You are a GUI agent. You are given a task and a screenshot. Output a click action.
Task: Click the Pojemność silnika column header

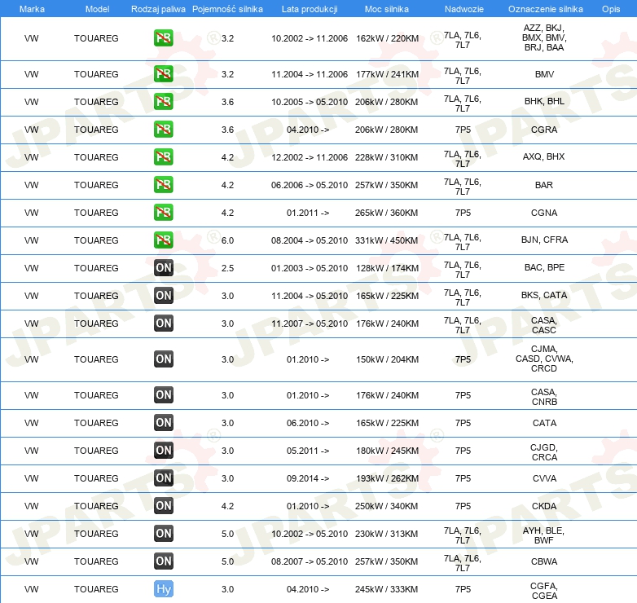click(227, 8)
